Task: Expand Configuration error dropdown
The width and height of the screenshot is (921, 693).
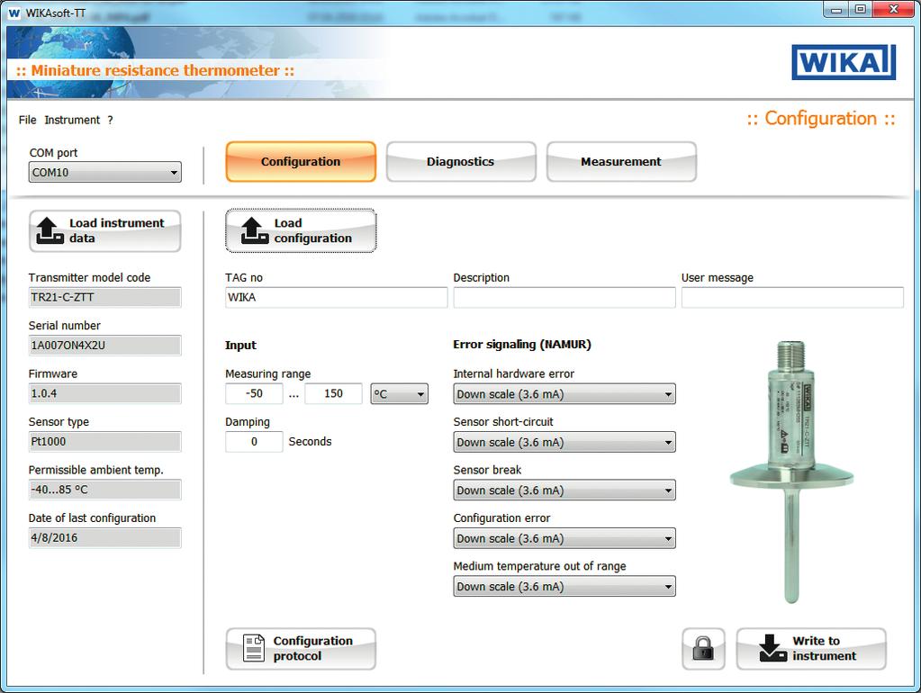Action: tap(564, 538)
